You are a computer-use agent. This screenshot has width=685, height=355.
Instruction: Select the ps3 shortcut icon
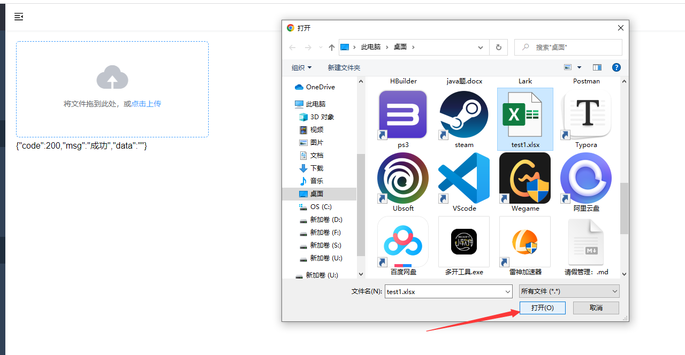point(403,115)
